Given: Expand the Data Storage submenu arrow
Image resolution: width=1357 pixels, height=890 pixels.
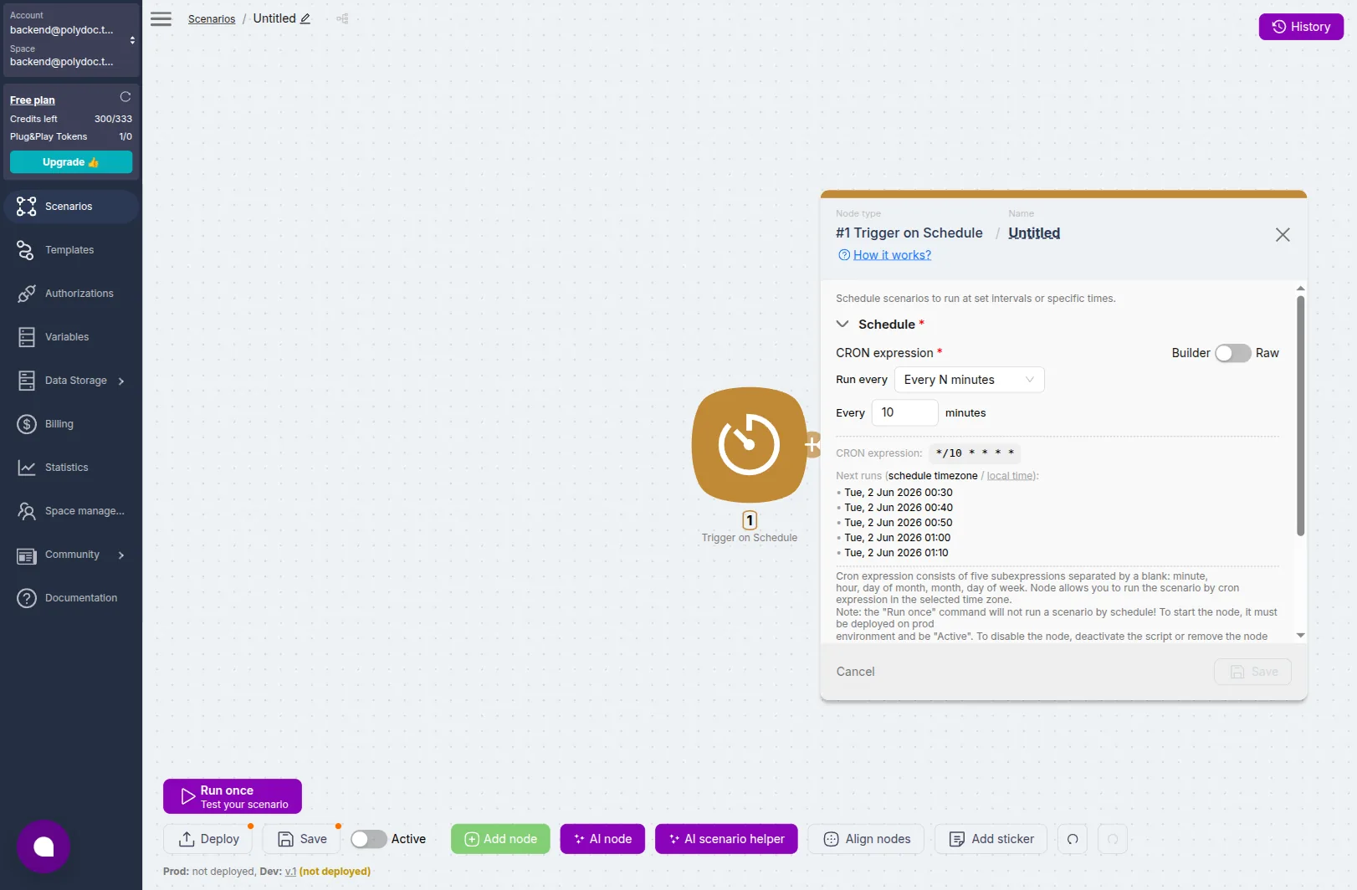Looking at the screenshot, I should [121, 381].
